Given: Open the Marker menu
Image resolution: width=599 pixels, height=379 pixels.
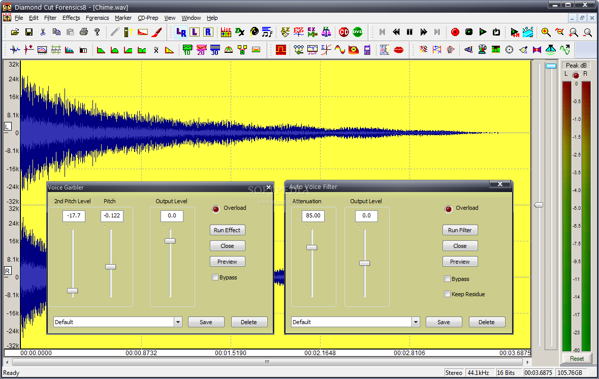Looking at the screenshot, I should (123, 18).
